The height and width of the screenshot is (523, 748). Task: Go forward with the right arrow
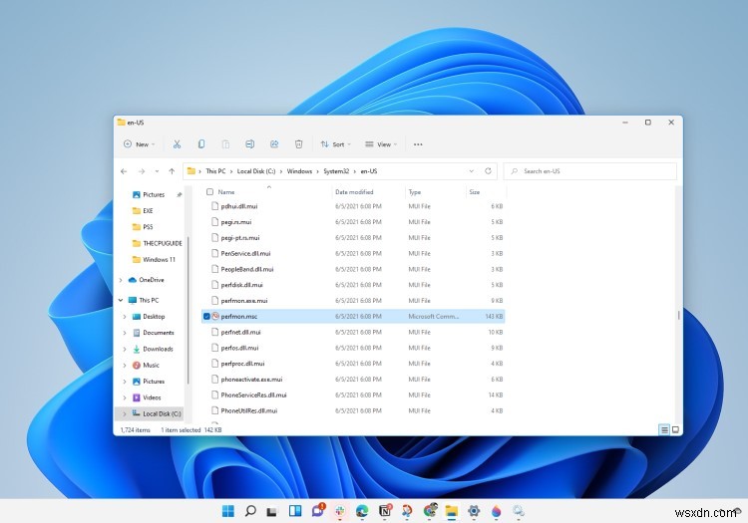[142, 171]
